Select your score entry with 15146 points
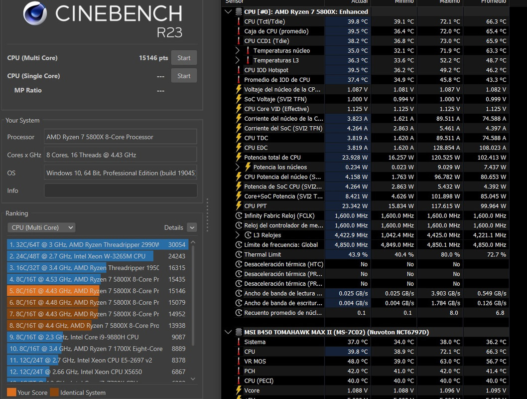527x399 pixels. (x=98, y=291)
